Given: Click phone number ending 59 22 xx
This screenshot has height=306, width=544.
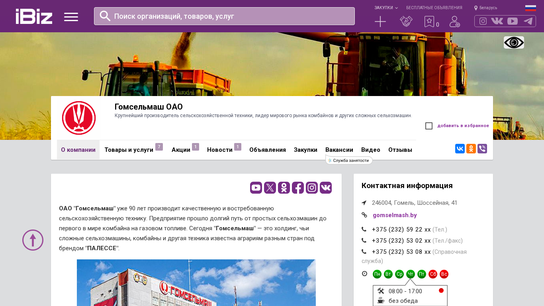Looking at the screenshot, I should pyautogui.click(x=401, y=229).
